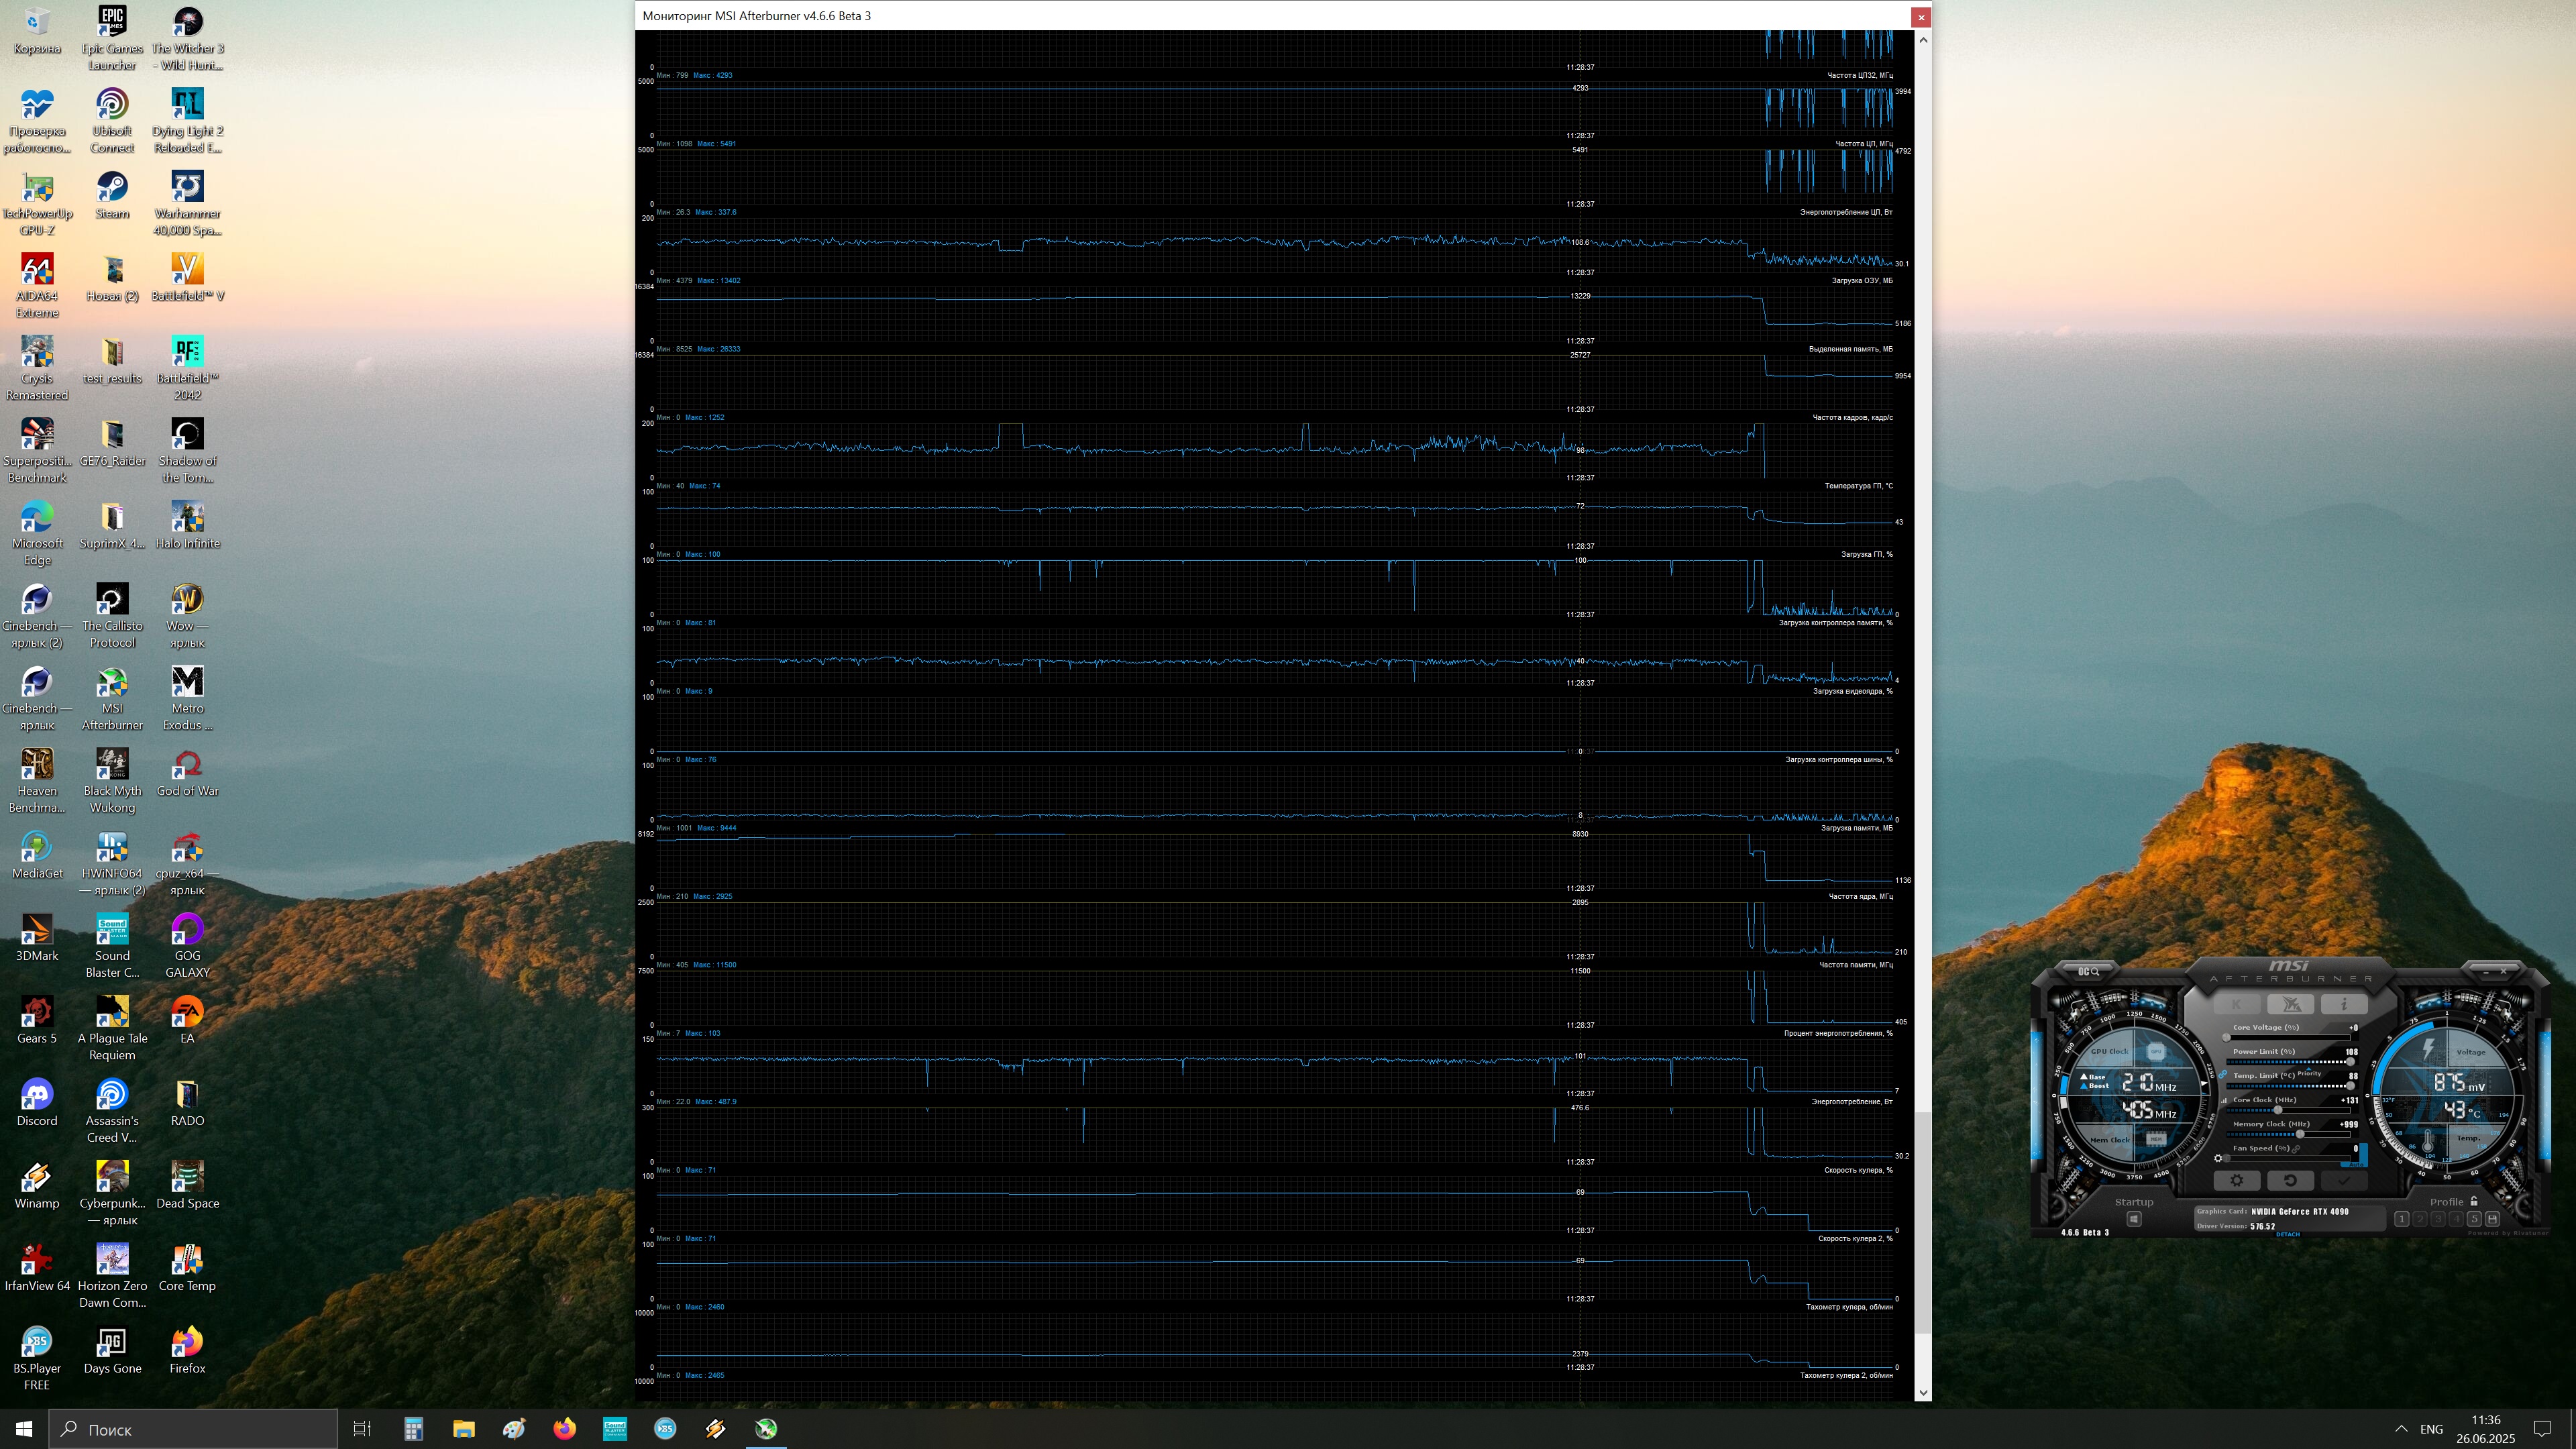Open Afterburner settings gear button
Viewport: 2576px width, 1449px height.
click(2237, 1180)
